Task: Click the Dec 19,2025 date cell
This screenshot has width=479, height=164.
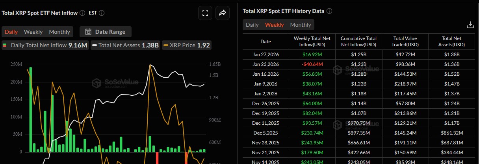Action: pos(266,113)
